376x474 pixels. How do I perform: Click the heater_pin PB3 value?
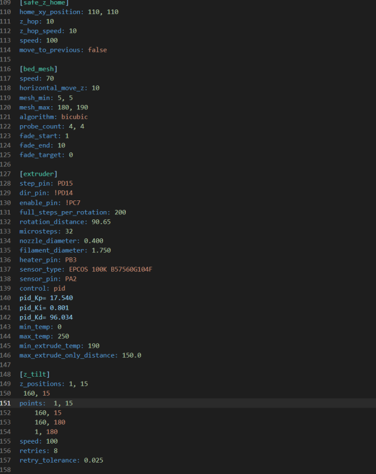[71, 260]
